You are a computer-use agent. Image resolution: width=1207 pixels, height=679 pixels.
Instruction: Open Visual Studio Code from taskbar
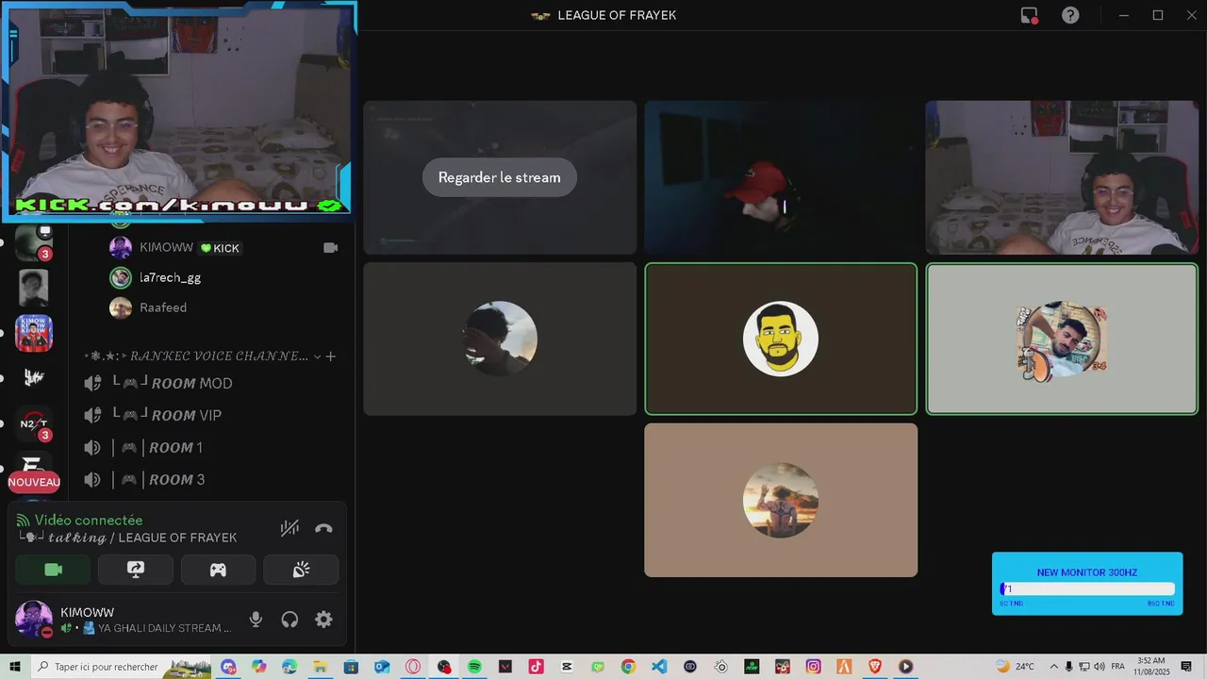659,667
